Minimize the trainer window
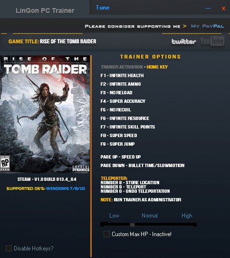The height and width of the screenshot is (258, 230). (208, 8)
